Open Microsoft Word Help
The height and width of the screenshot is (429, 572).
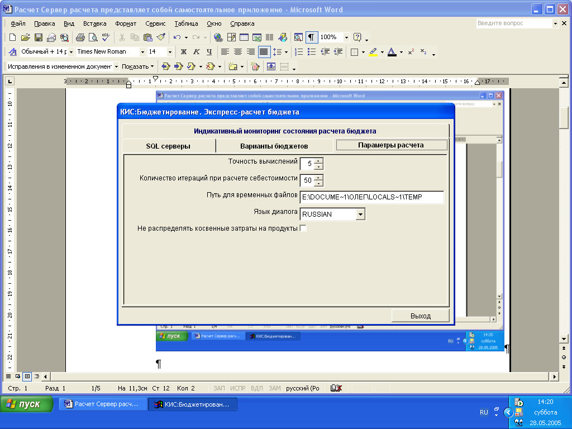point(357,37)
